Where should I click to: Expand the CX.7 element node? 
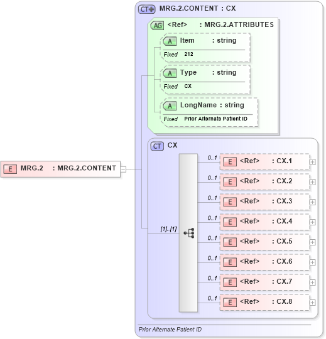point(312,282)
